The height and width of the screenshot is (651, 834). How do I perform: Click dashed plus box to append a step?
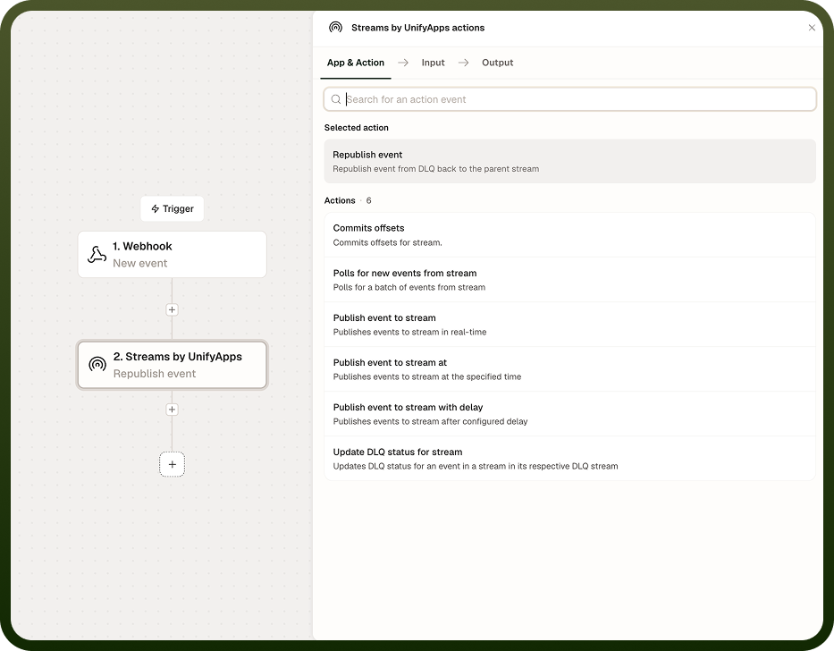(172, 464)
